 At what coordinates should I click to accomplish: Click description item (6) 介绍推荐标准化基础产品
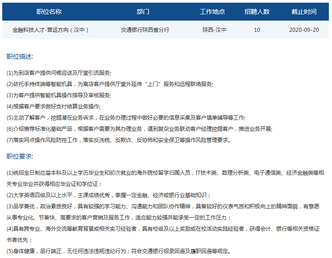click(x=139, y=129)
